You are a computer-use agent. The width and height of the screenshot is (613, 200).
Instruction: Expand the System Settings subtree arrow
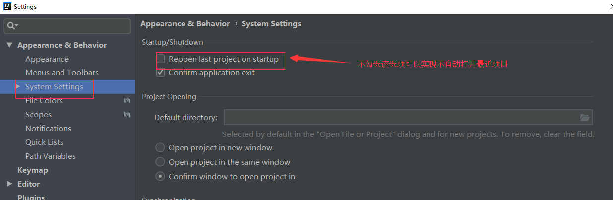click(18, 86)
